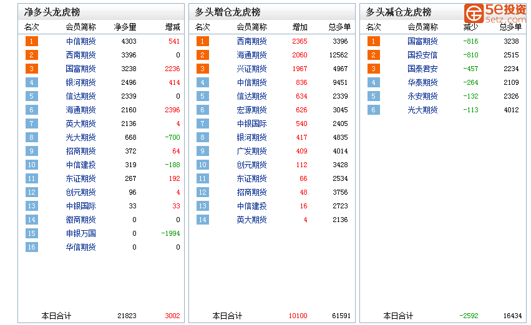Open 申银万国 member link
Viewport: 531px width, 325px height.
tap(80, 233)
